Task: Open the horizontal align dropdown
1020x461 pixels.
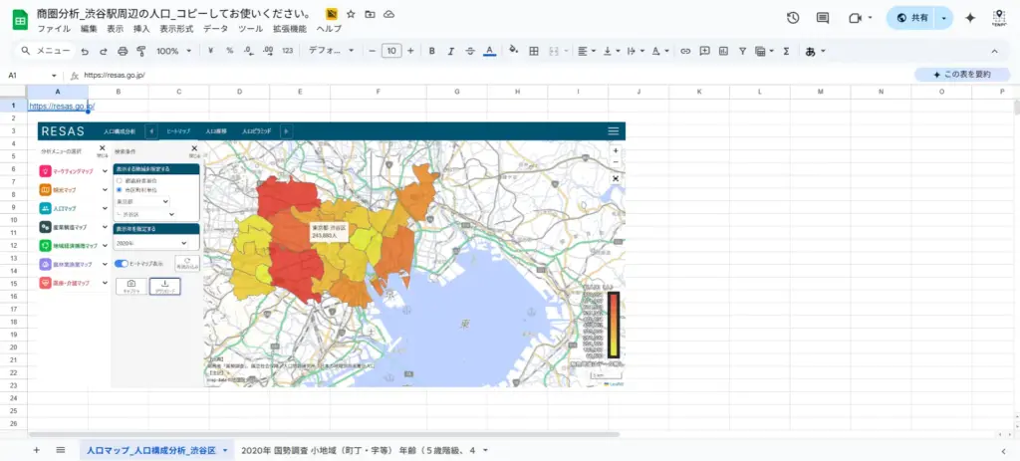Action: point(587,51)
